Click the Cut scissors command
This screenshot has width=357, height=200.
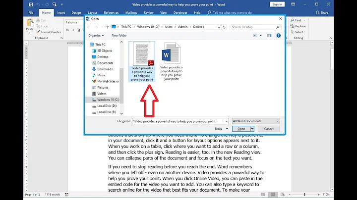click(41, 20)
